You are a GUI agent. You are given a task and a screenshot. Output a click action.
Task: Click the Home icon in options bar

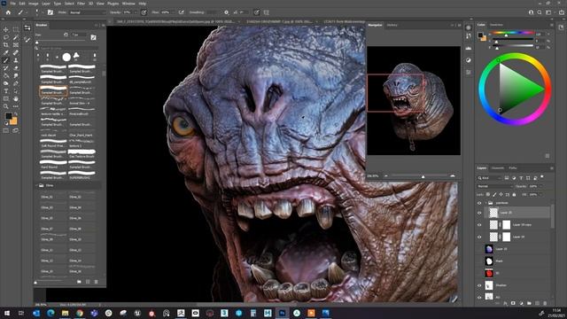click(x=8, y=12)
